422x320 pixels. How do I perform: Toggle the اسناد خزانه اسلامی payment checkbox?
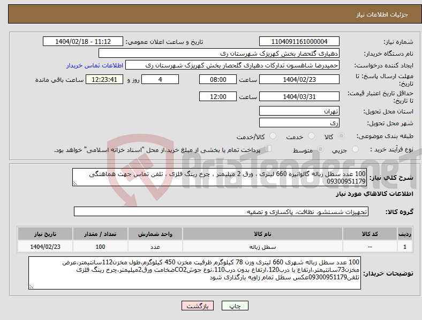click(268, 149)
